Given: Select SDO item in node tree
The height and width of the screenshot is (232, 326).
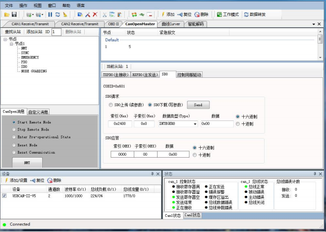Looking at the screenshot, I should [x=24, y=66].
